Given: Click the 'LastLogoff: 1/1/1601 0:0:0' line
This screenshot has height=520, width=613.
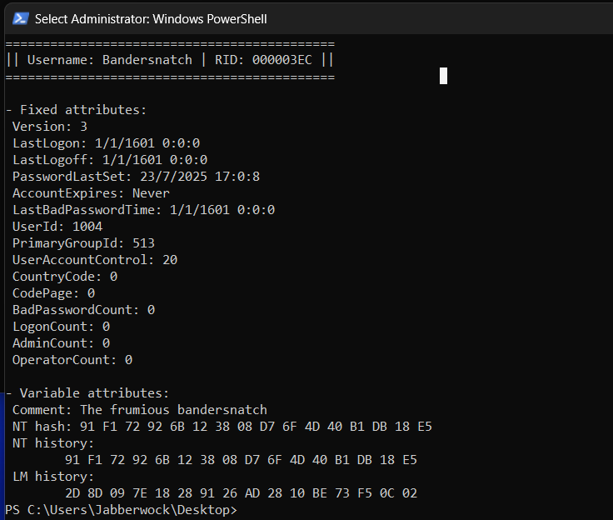Looking at the screenshot, I should tap(110, 160).
